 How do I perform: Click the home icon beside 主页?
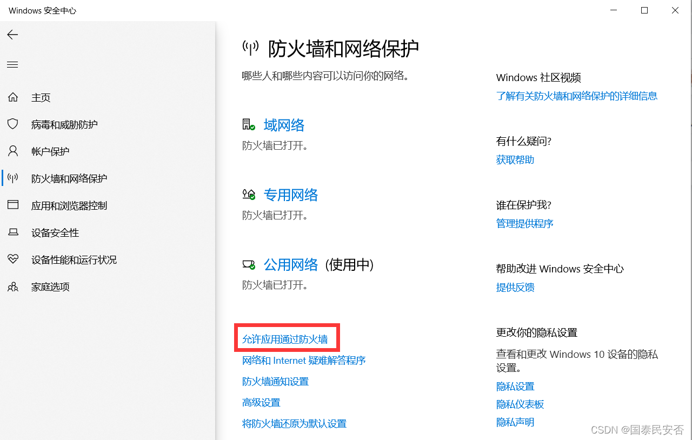[x=13, y=97]
